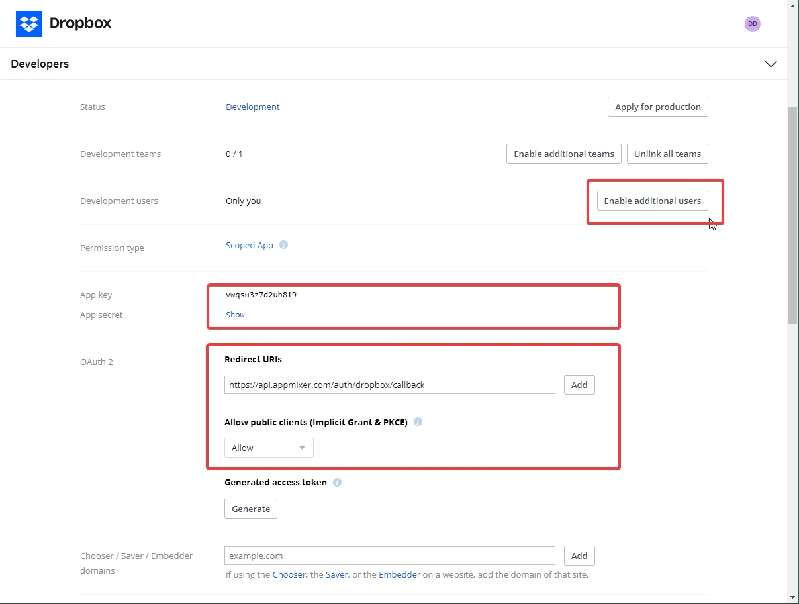Click the Dropbox logo icon
The height and width of the screenshot is (604, 799).
tap(28, 24)
